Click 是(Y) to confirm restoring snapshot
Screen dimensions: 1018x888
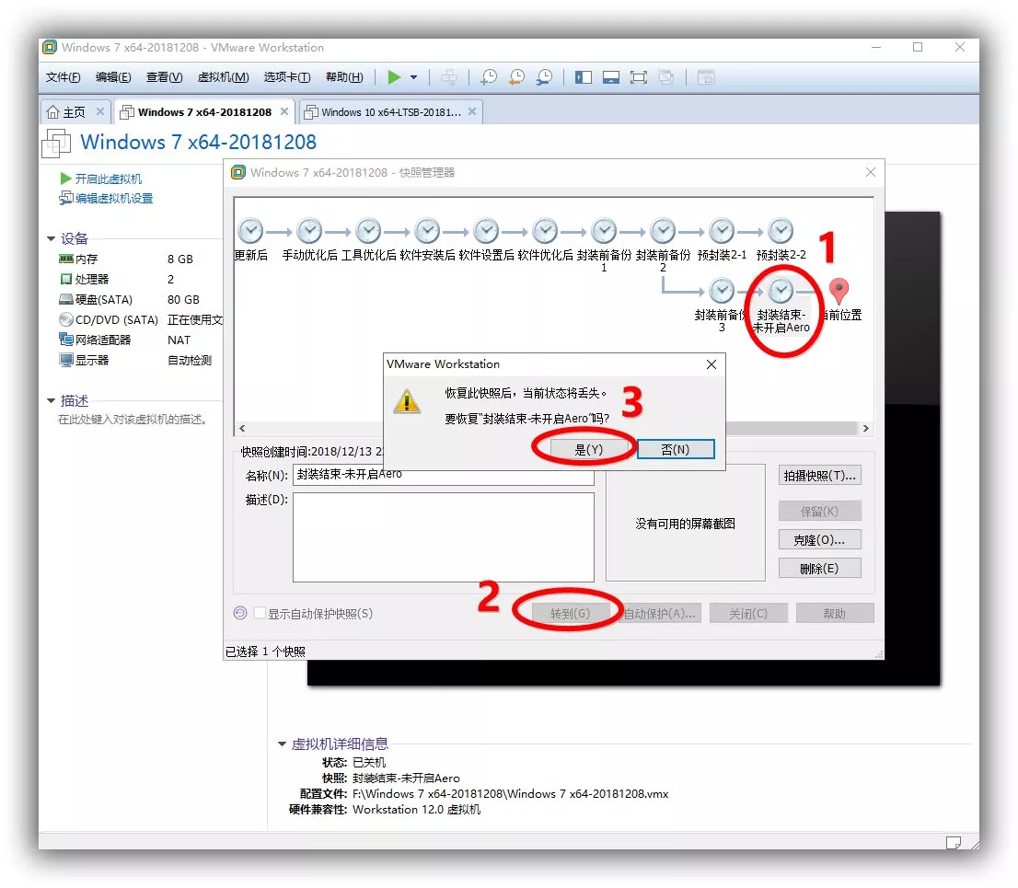[589, 449]
